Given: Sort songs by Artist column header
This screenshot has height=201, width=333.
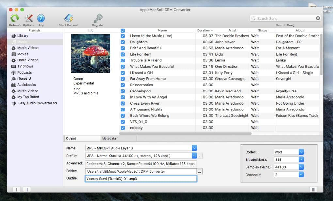Looking at the screenshot, I should click(x=232, y=30).
